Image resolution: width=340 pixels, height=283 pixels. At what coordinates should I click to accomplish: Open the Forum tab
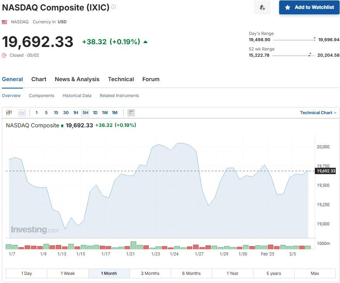151,79
